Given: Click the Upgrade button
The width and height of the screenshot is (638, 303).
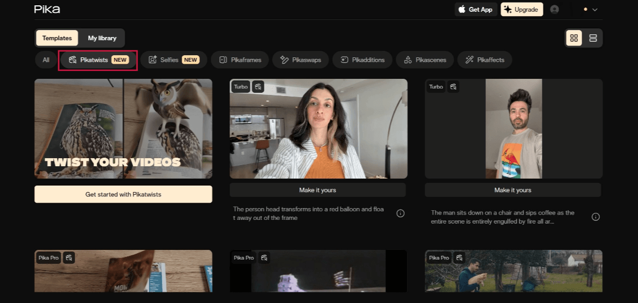Looking at the screenshot, I should click(x=521, y=10).
